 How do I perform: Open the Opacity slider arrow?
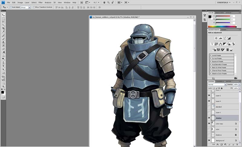(x=239, y=84)
